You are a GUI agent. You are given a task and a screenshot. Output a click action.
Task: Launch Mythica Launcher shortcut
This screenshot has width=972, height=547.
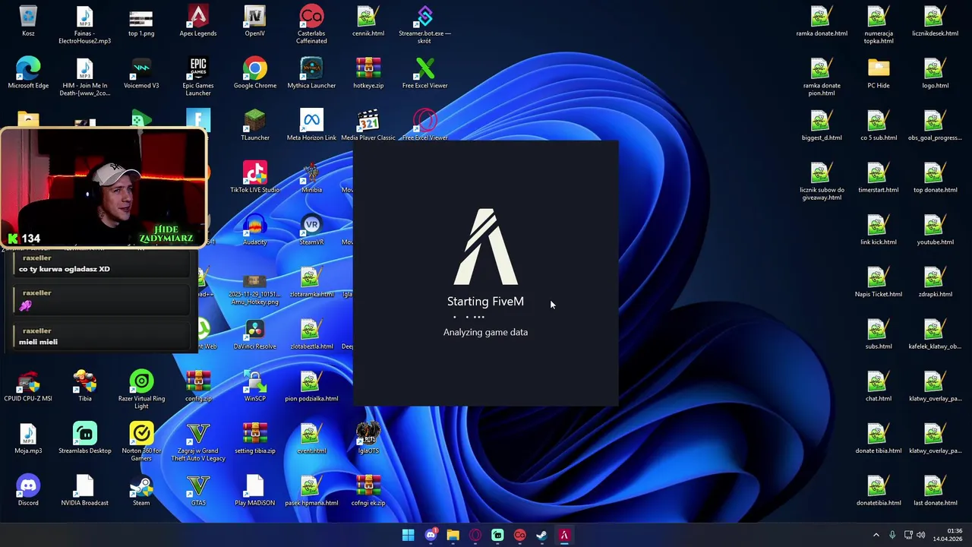click(311, 74)
